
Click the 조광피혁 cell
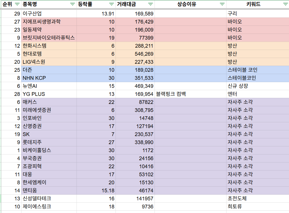(49, 166)
